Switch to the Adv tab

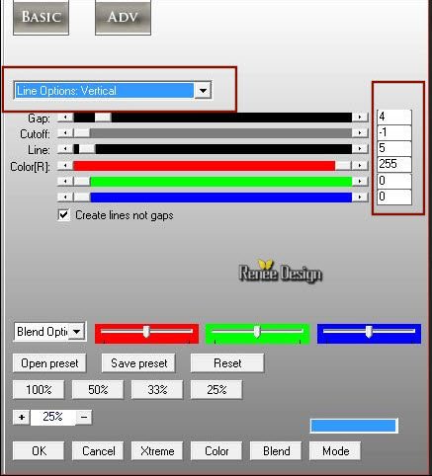point(123,17)
